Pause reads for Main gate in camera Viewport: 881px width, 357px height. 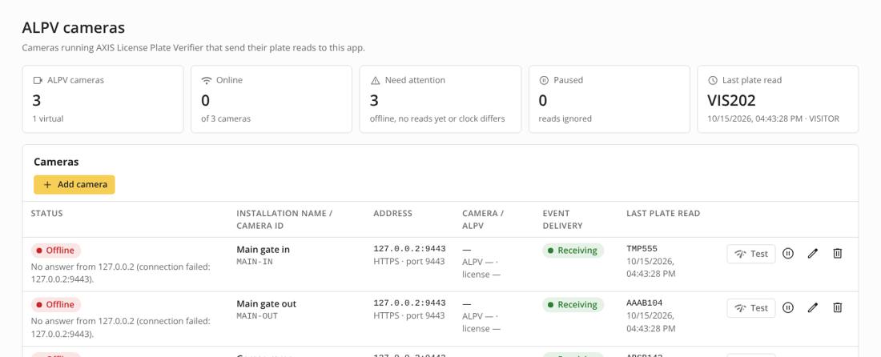pyautogui.click(x=788, y=254)
